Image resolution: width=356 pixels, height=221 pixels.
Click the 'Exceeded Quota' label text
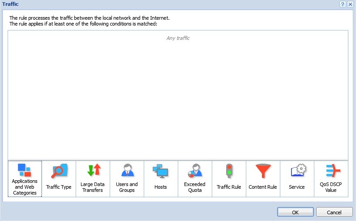[x=195, y=187]
